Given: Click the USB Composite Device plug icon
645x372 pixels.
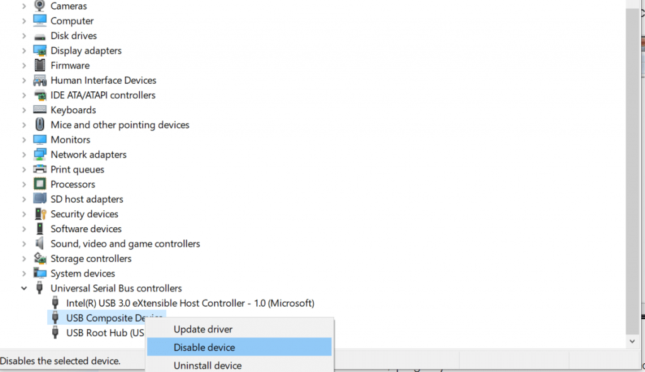Looking at the screenshot, I should 56,317.
